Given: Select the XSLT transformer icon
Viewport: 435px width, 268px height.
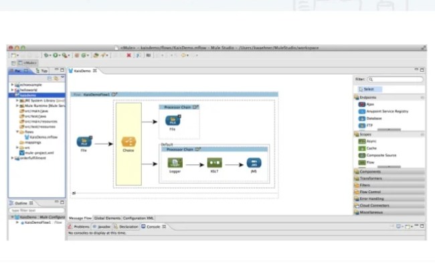Looking at the screenshot, I should click(x=214, y=163).
